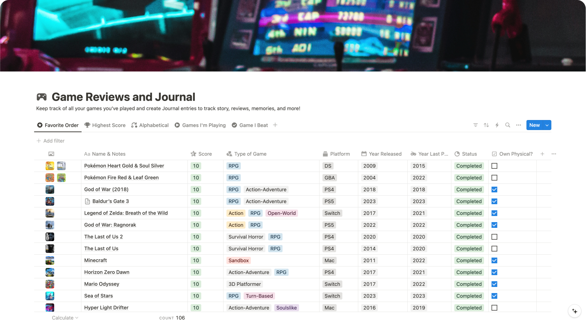Open the view options three-dot menu
The height and width of the screenshot is (326, 586).
(x=518, y=125)
